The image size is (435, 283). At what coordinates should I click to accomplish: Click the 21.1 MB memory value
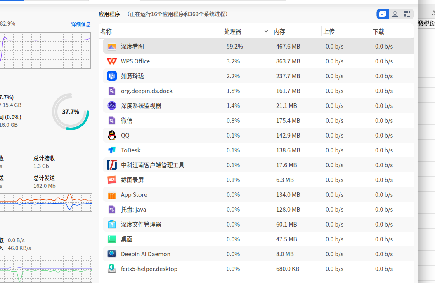click(x=286, y=106)
